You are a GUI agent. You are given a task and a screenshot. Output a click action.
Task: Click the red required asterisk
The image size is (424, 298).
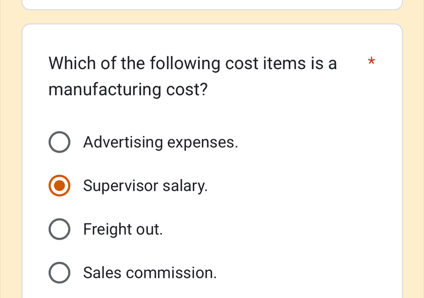tap(371, 61)
